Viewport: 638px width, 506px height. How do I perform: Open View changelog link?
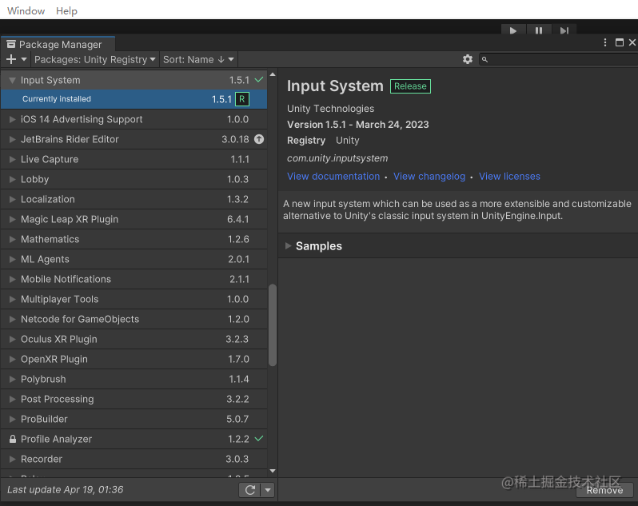click(429, 177)
